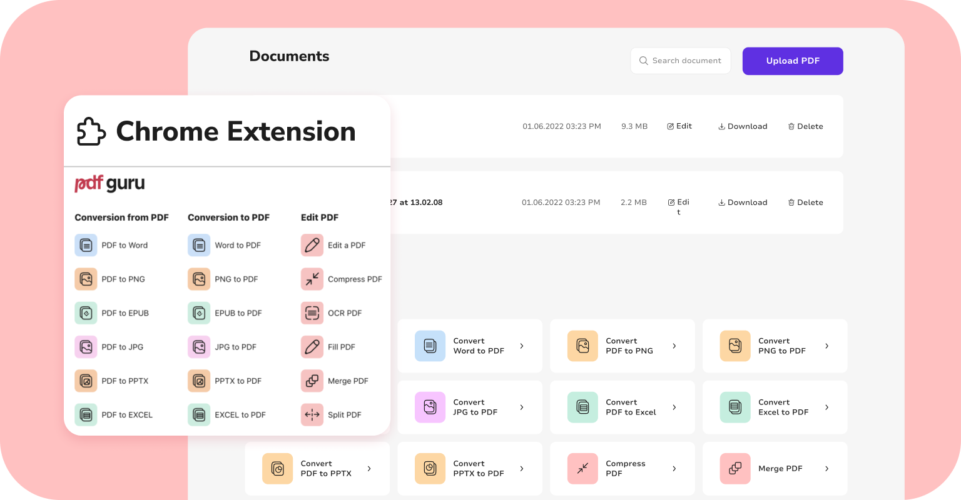Select the EPUB to PDF icon

pyautogui.click(x=199, y=313)
